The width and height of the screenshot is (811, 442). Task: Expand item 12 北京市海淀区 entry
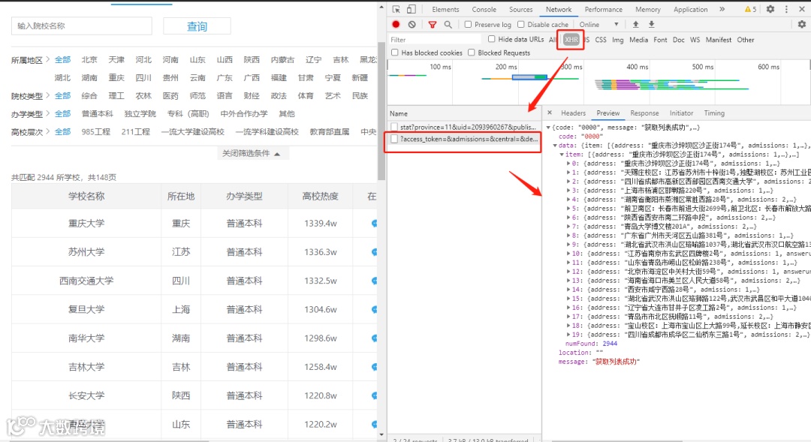pyautogui.click(x=568, y=272)
